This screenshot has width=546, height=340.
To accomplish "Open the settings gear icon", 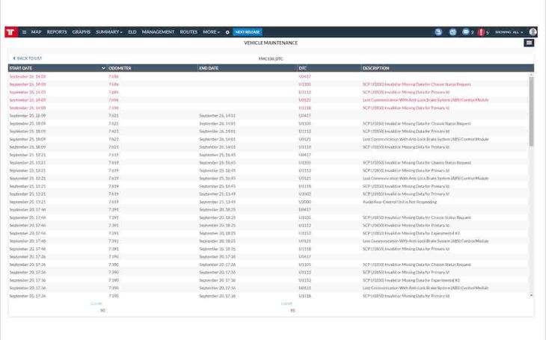I will [227, 32].
